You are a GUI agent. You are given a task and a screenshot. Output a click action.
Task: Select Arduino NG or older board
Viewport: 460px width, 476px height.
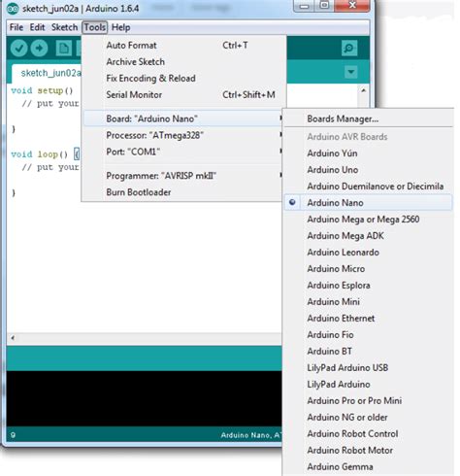368,418
